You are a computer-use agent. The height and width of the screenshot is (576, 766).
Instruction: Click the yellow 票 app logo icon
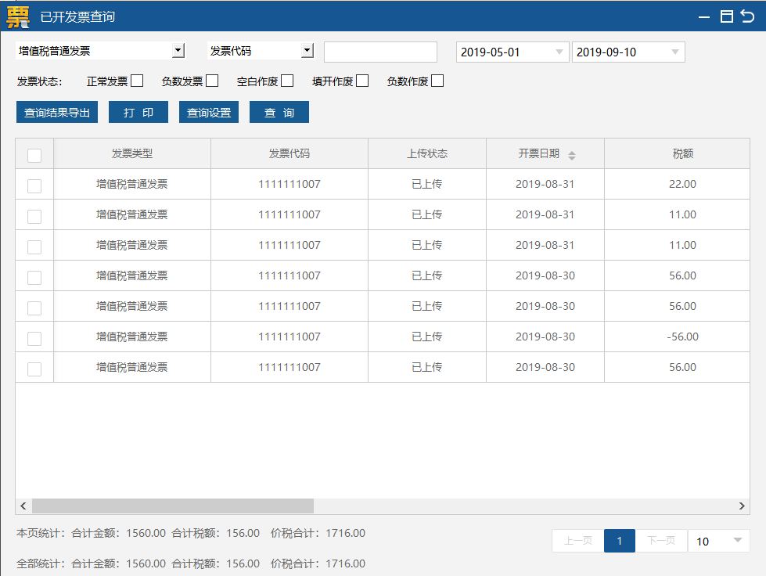(17, 16)
